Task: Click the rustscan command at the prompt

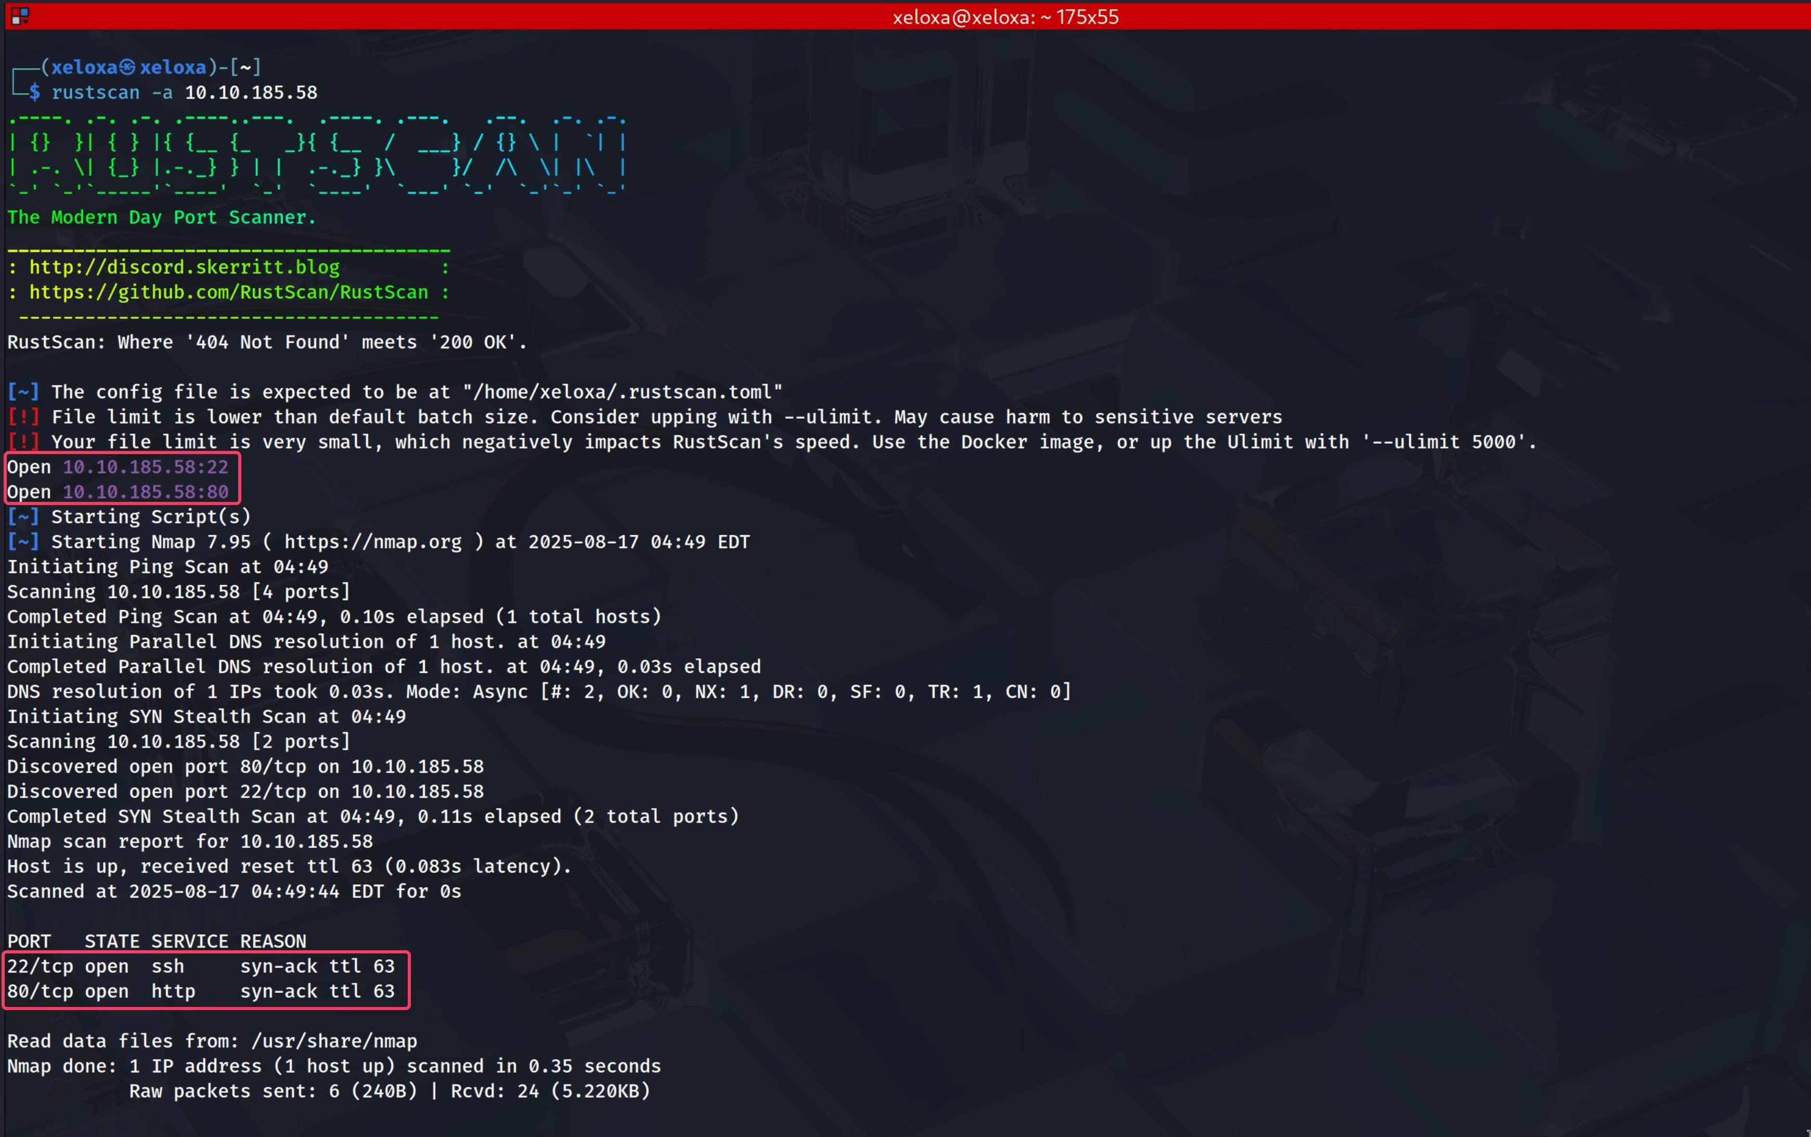Action: (96, 93)
